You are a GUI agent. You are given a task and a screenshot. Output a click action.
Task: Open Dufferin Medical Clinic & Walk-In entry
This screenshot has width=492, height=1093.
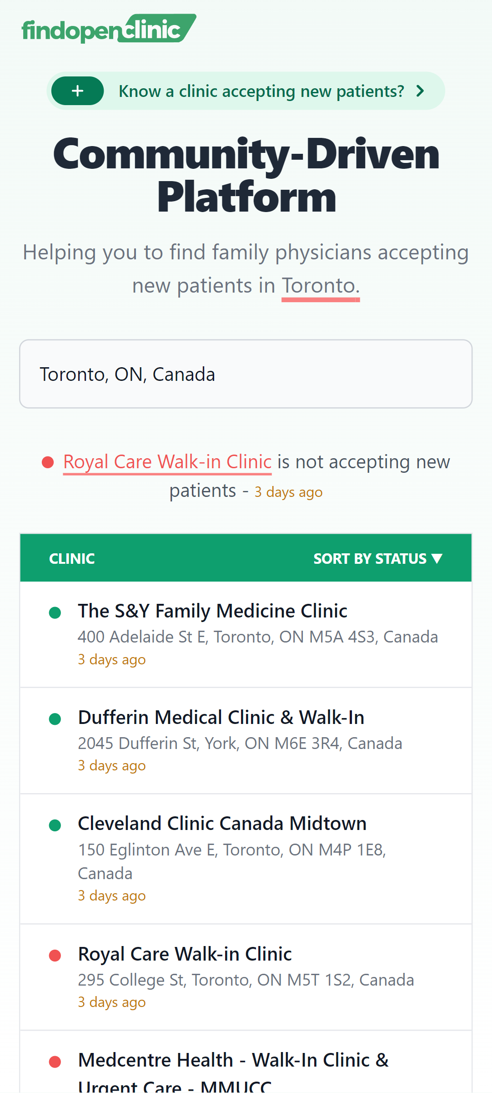pyautogui.click(x=246, y=741)
